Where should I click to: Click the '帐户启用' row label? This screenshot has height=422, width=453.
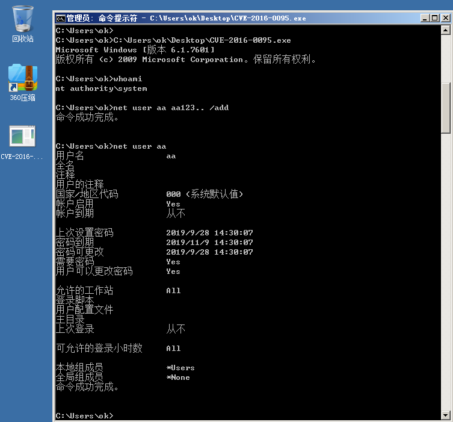(75, 203)
